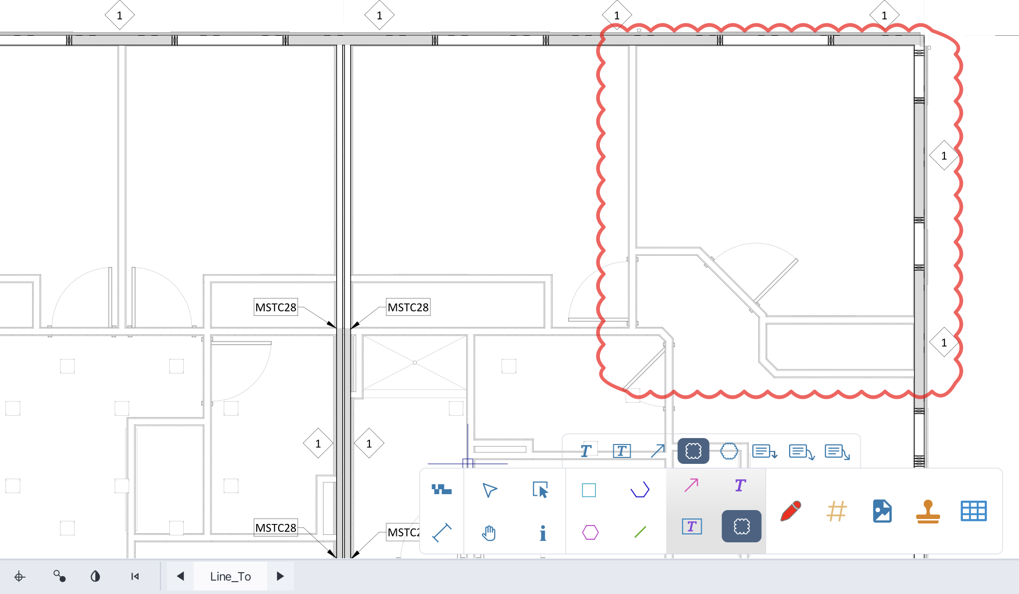Select the measurement tool

(441, 533)
